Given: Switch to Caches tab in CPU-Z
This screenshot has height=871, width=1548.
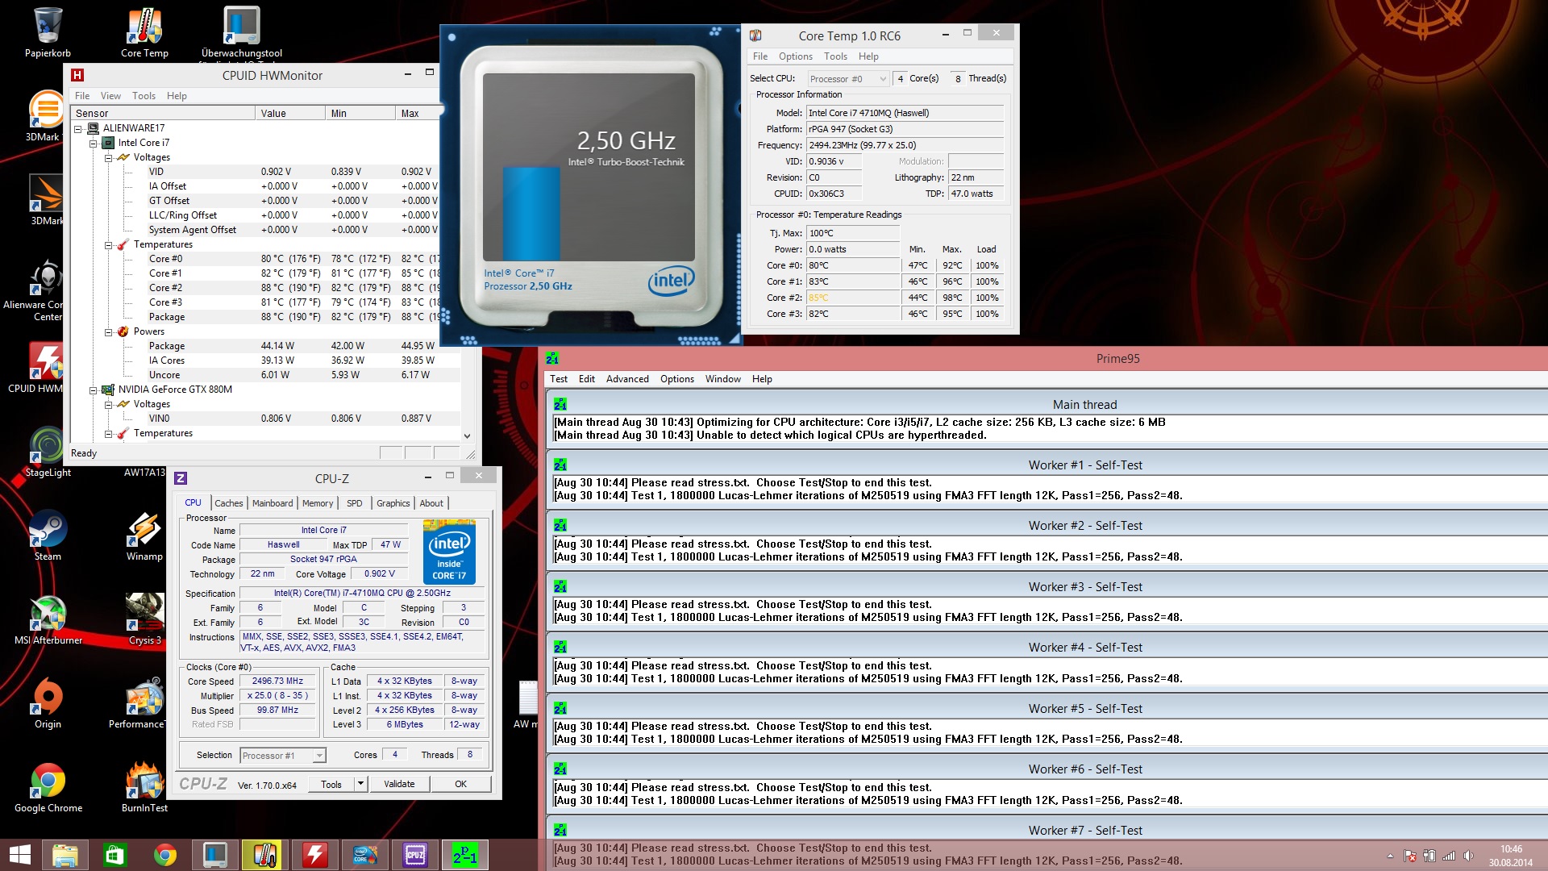Looking at the screenshot, I should click(228, 503).
